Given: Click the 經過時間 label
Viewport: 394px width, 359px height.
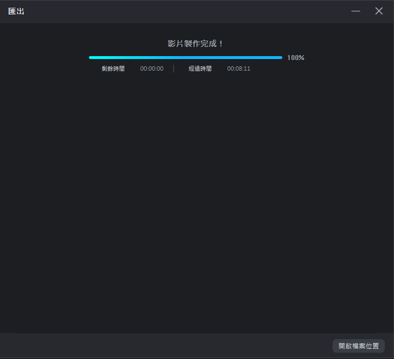Looking at the screenshot, I should coord(200,69).
